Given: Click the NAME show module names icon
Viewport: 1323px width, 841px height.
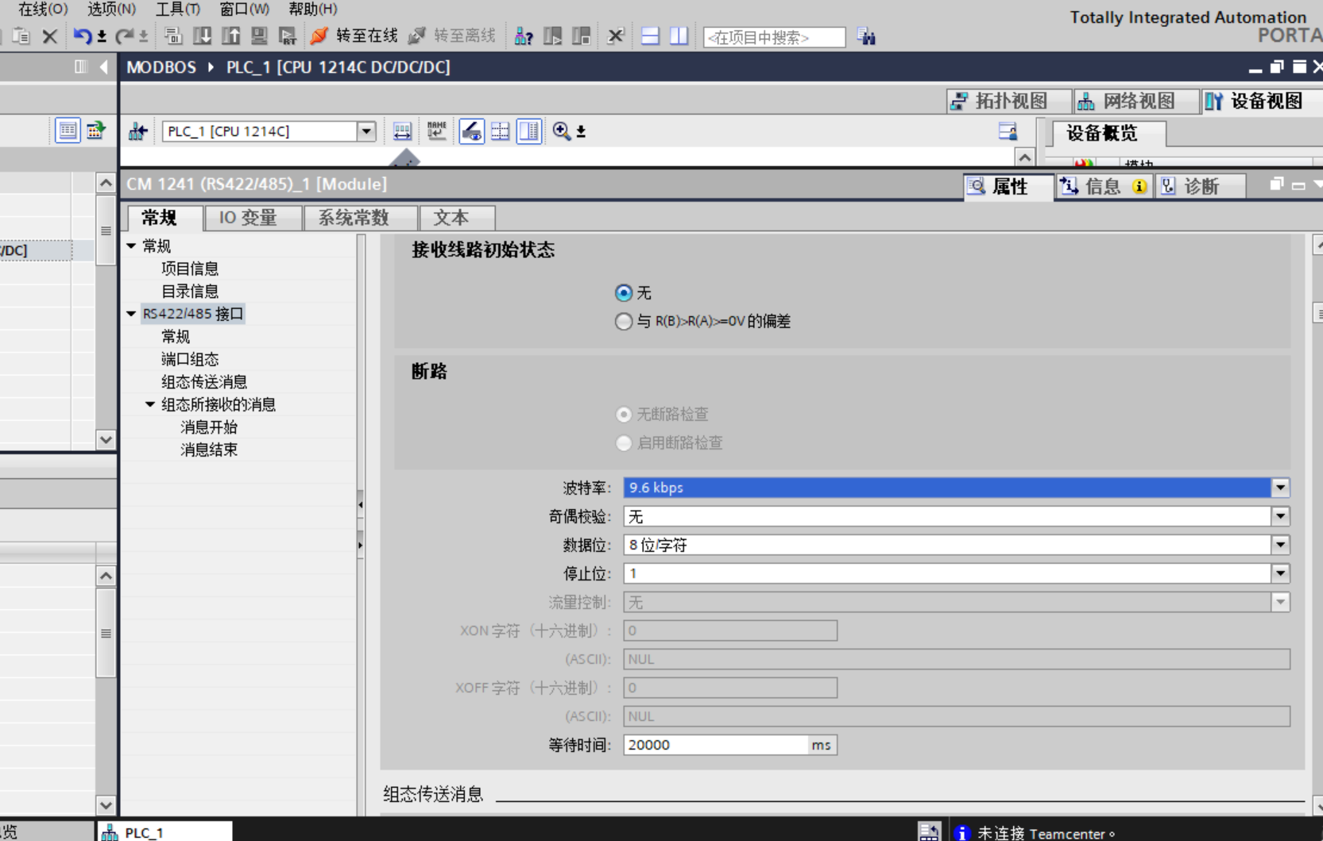Looking at the screenshot, I should 436,131.
